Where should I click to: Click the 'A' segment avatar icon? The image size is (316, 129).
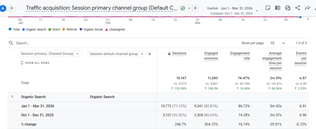(3, 8)
